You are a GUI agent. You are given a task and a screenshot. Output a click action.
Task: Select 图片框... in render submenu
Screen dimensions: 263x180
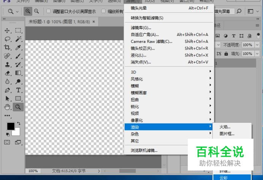(232, 134)
